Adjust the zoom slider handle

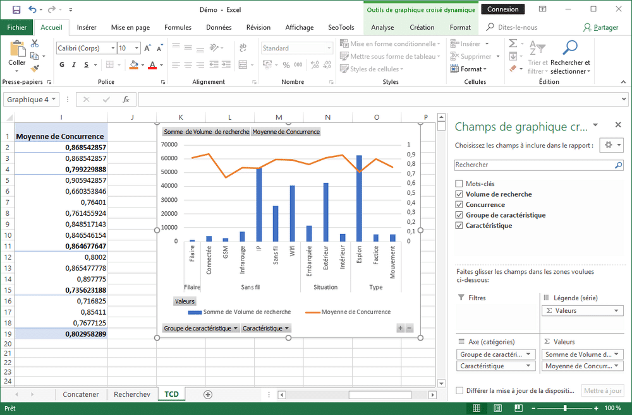[565, 408]
